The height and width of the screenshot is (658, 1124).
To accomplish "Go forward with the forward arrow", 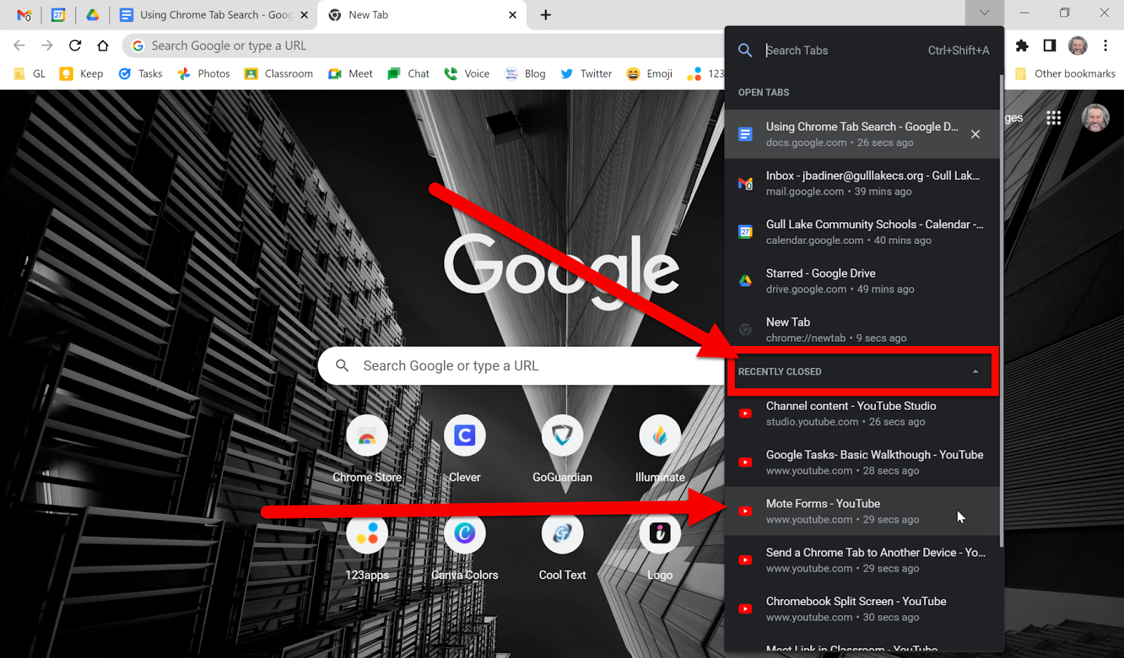I will [x=47, y=46].
